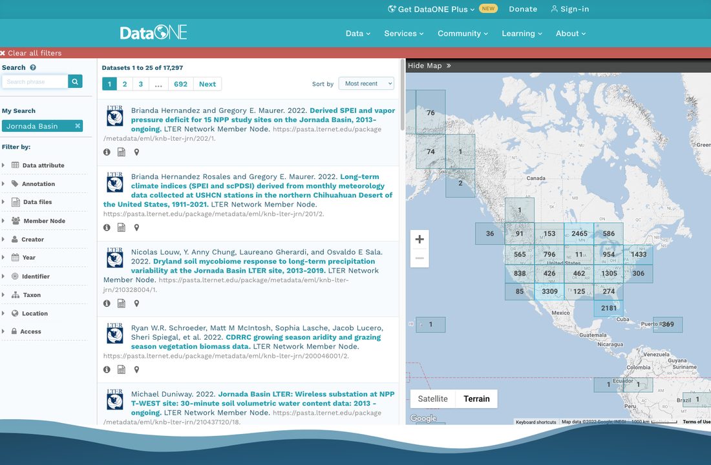Open the Derived SPEI and vapor pressure deficit dataset

click(263, 119)
